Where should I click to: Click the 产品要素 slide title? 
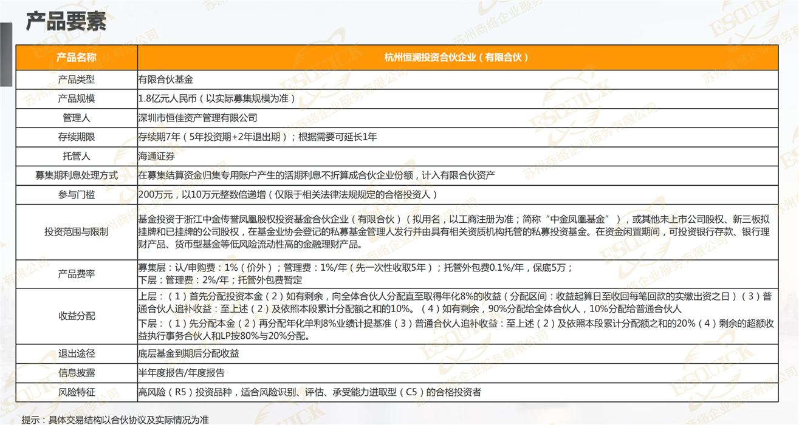[x=66, y=21]
